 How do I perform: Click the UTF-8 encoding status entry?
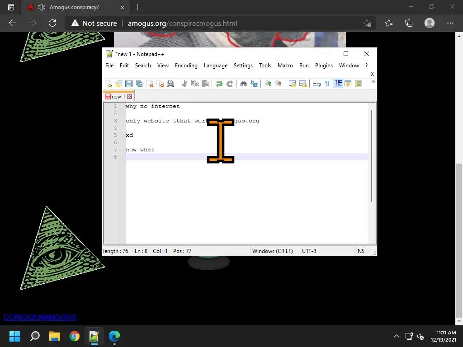point(309,251)
